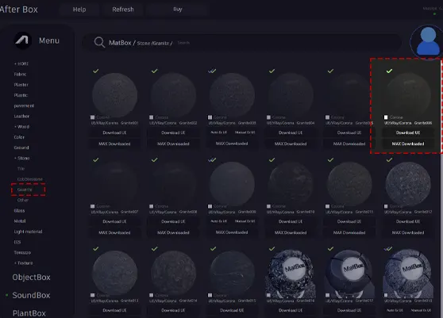Click the green checkmark above Granite002

click(154, 71)
